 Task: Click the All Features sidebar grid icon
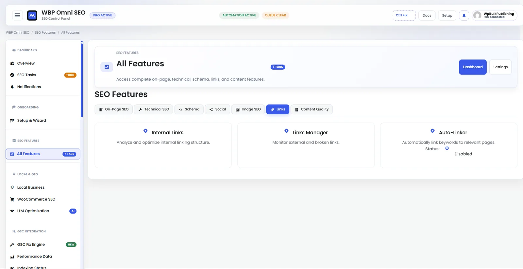click(x=12, y=154)
